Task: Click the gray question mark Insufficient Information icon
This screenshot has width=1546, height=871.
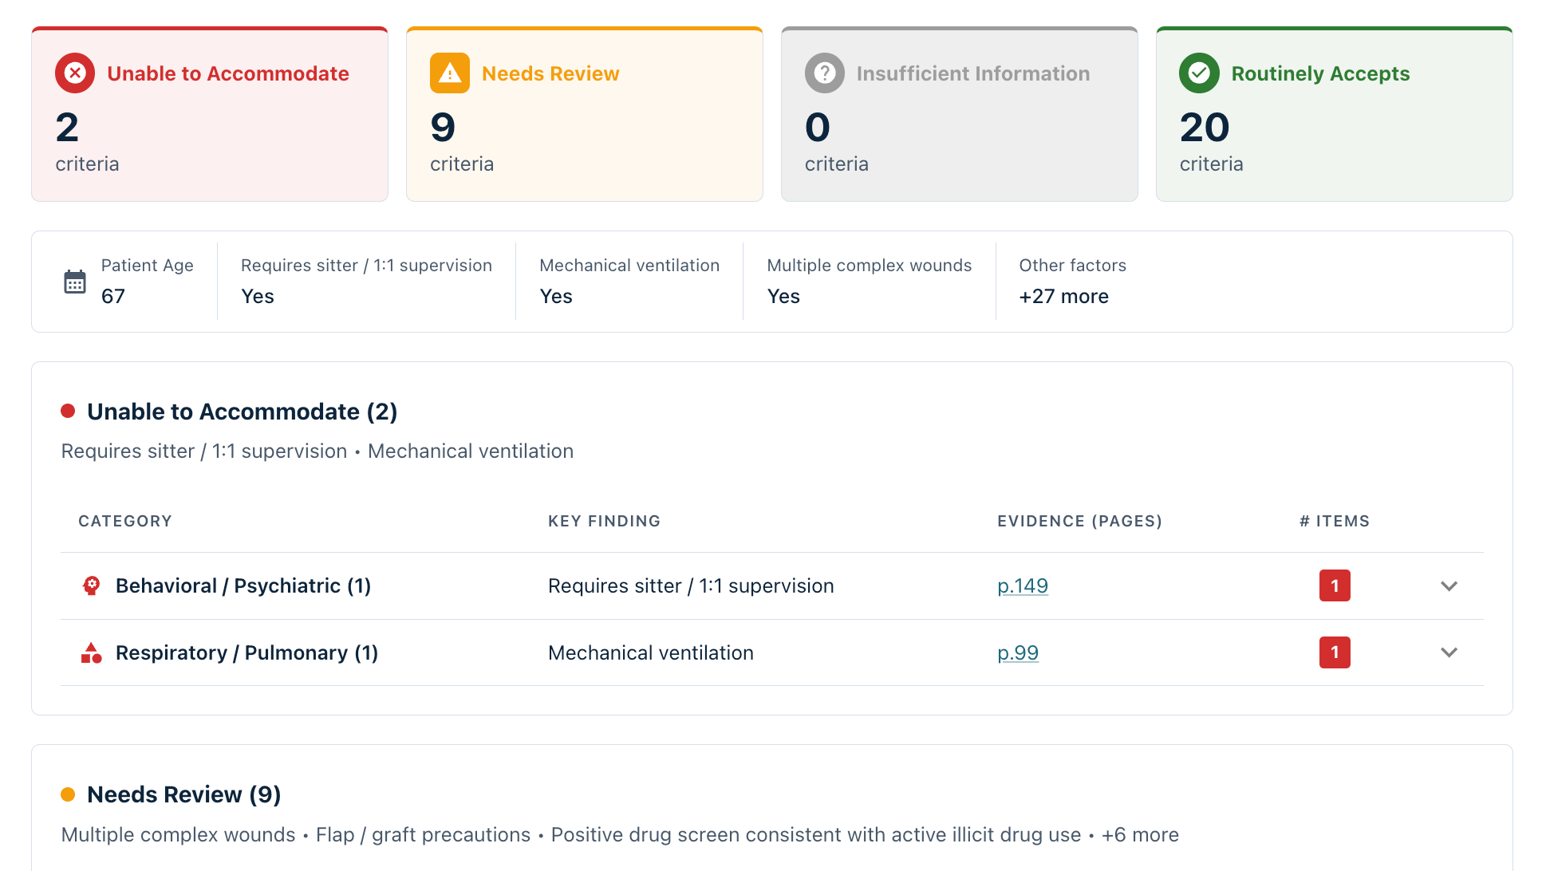Action: coord(825,73)
